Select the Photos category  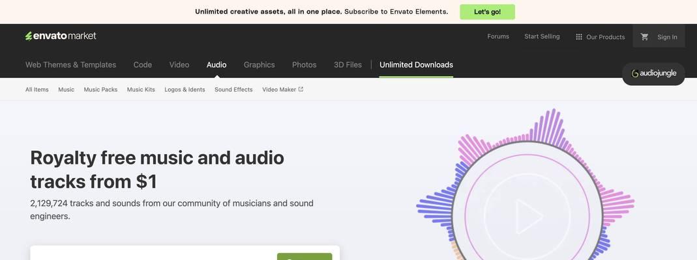tap(304, 64)
